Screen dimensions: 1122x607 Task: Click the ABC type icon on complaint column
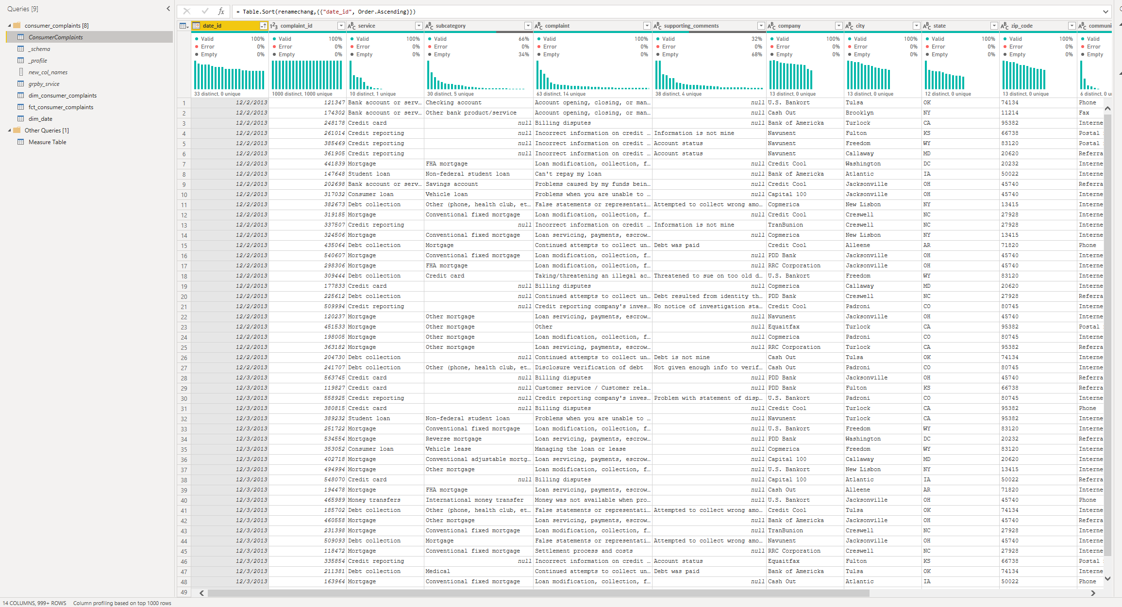coord(539,26)
